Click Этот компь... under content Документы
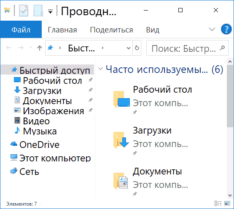This screenshot has height=209, width=234. (161, 185)
